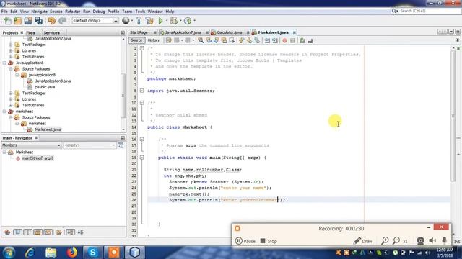This screenshot has width=462, height=259.
Task: Toggle the microphone icon in recorder
Action: point(445,240)
